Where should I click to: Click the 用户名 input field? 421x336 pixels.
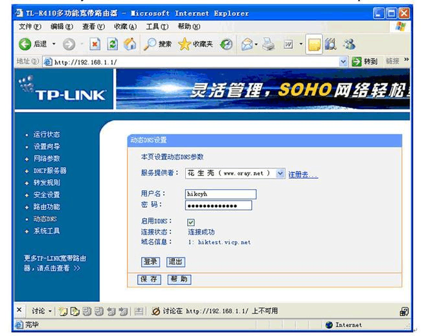pos(220,194)
